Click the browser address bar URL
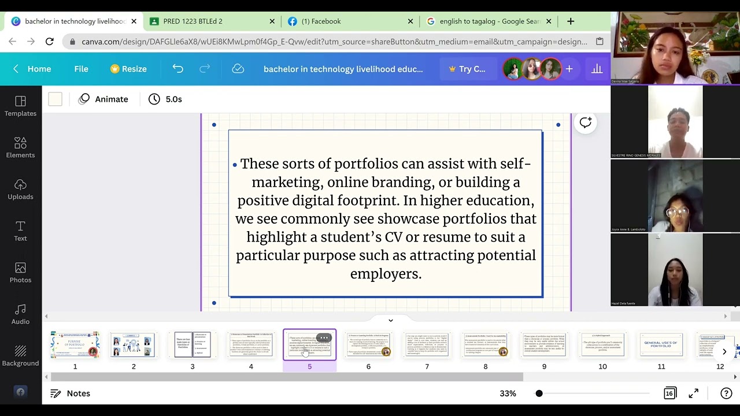 [x=334, y=42]
